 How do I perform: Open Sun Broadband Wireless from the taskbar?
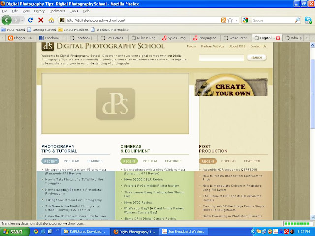point(184,232)
